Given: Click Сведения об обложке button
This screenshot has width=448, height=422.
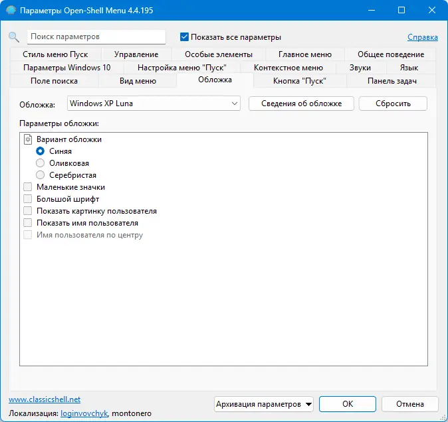Looking at the screenshot, I should 301,104.
